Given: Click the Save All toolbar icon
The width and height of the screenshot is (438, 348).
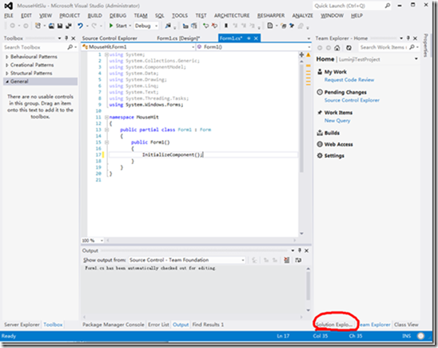Looking at the screenshot, I should coord(68,26).
